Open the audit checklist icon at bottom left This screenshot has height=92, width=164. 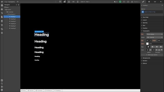(x=2, y=80)
